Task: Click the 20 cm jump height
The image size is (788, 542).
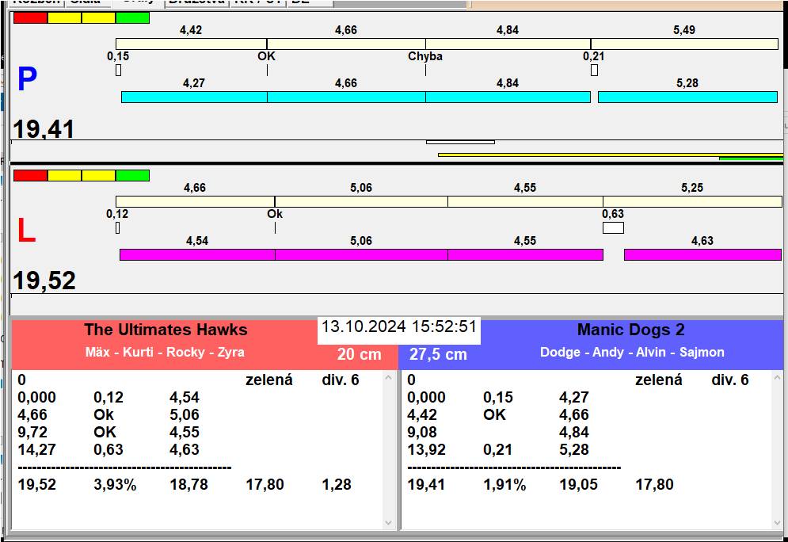Action: tap(360, 354)
